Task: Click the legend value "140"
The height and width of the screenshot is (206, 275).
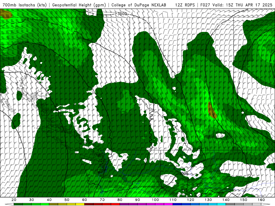Action: click(226, 200)
